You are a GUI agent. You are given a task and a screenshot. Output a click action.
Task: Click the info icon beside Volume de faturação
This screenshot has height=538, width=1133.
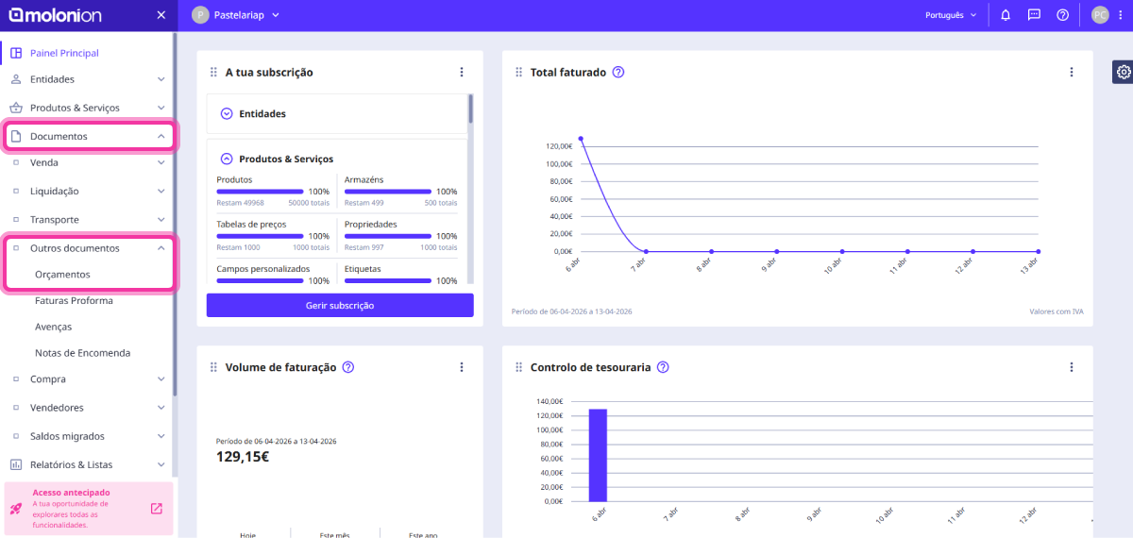pos(348,367)
